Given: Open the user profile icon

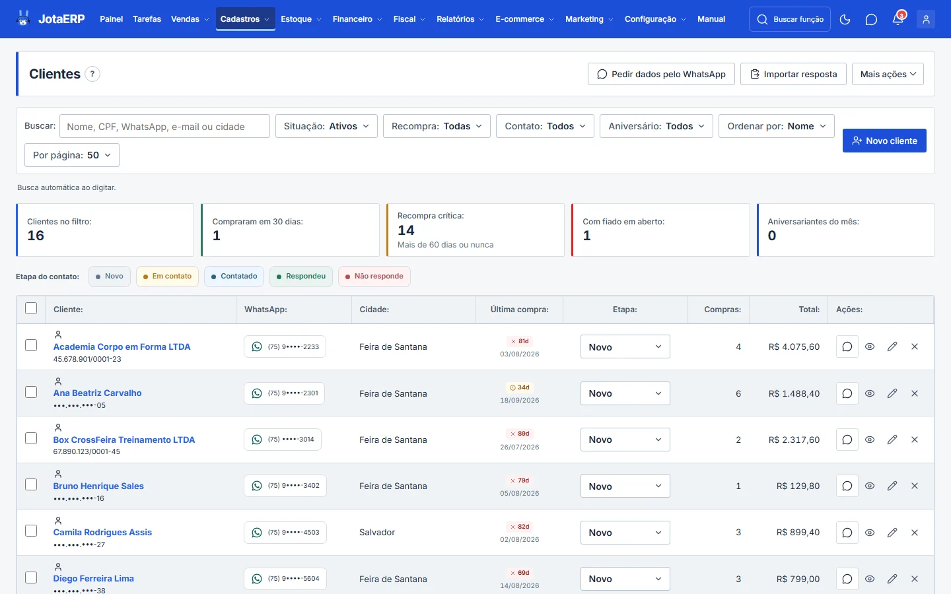Looking at the screenshot, I should click(926, 19).
